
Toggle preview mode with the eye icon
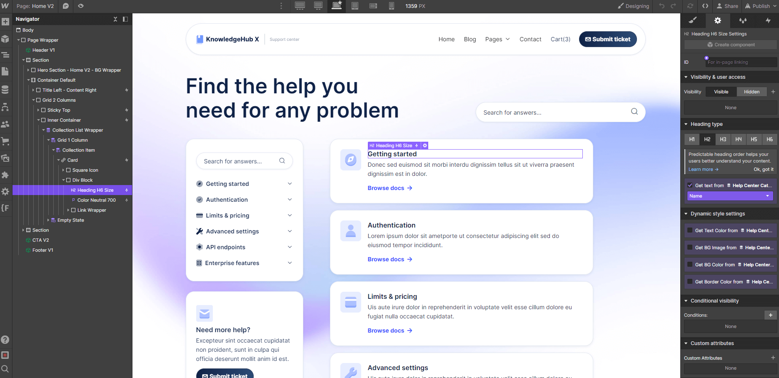81,6
